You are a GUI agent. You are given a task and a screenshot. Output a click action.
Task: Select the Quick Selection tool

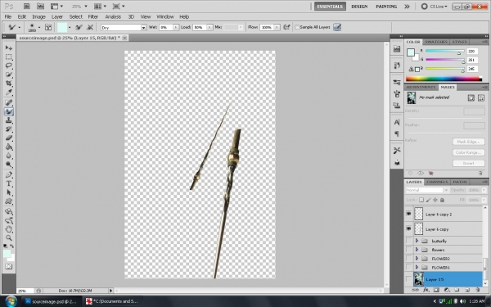[9, 74]
